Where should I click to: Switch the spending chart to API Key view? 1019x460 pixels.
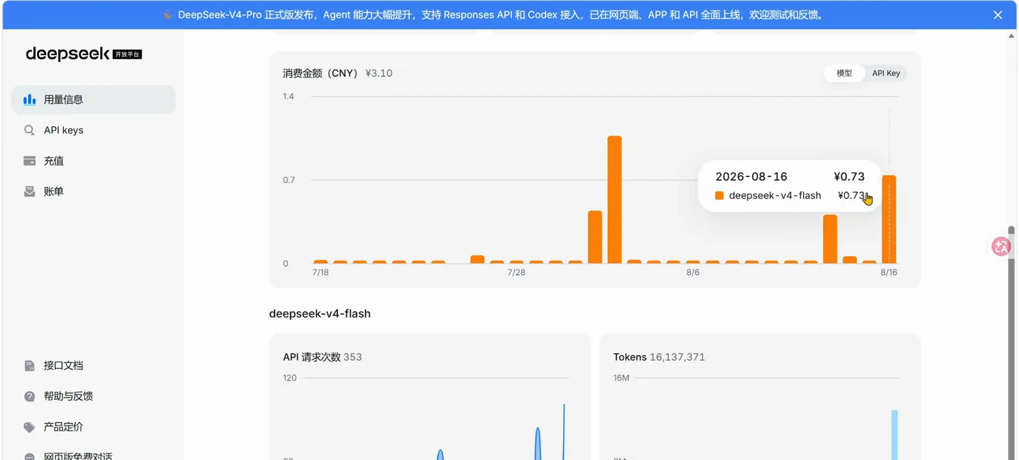(886, 73)
